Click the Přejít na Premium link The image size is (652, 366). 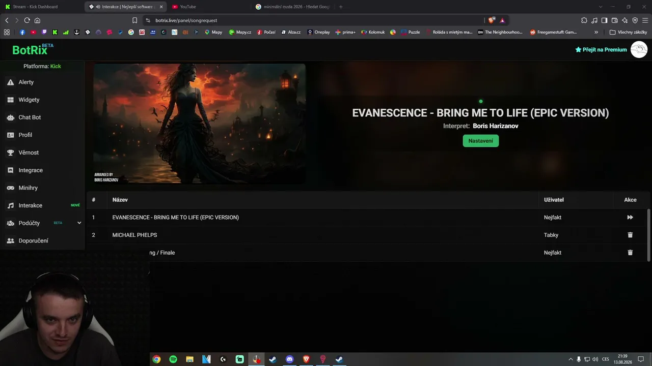(601, 50)
